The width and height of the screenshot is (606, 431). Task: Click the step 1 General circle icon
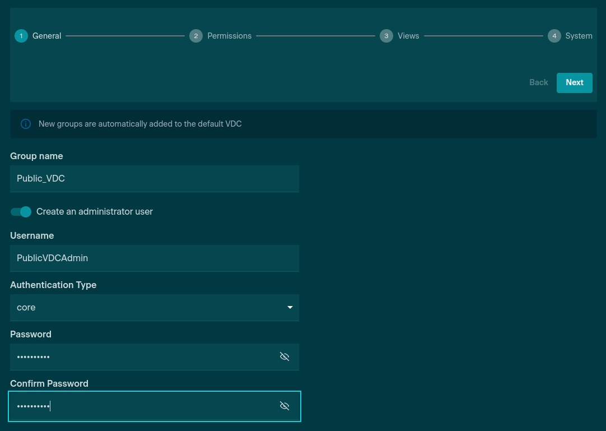tap(21, 36)
